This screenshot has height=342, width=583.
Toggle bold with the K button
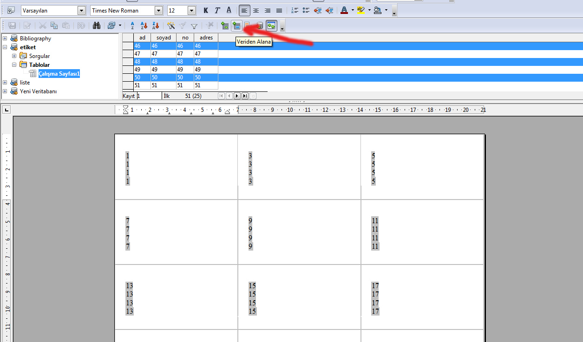point(205,10)
